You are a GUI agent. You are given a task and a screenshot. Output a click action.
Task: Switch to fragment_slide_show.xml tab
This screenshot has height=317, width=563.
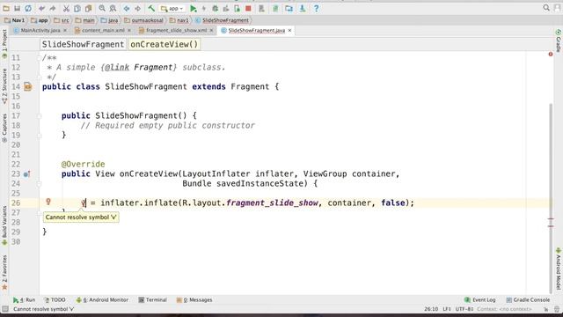tap(176, 31)
